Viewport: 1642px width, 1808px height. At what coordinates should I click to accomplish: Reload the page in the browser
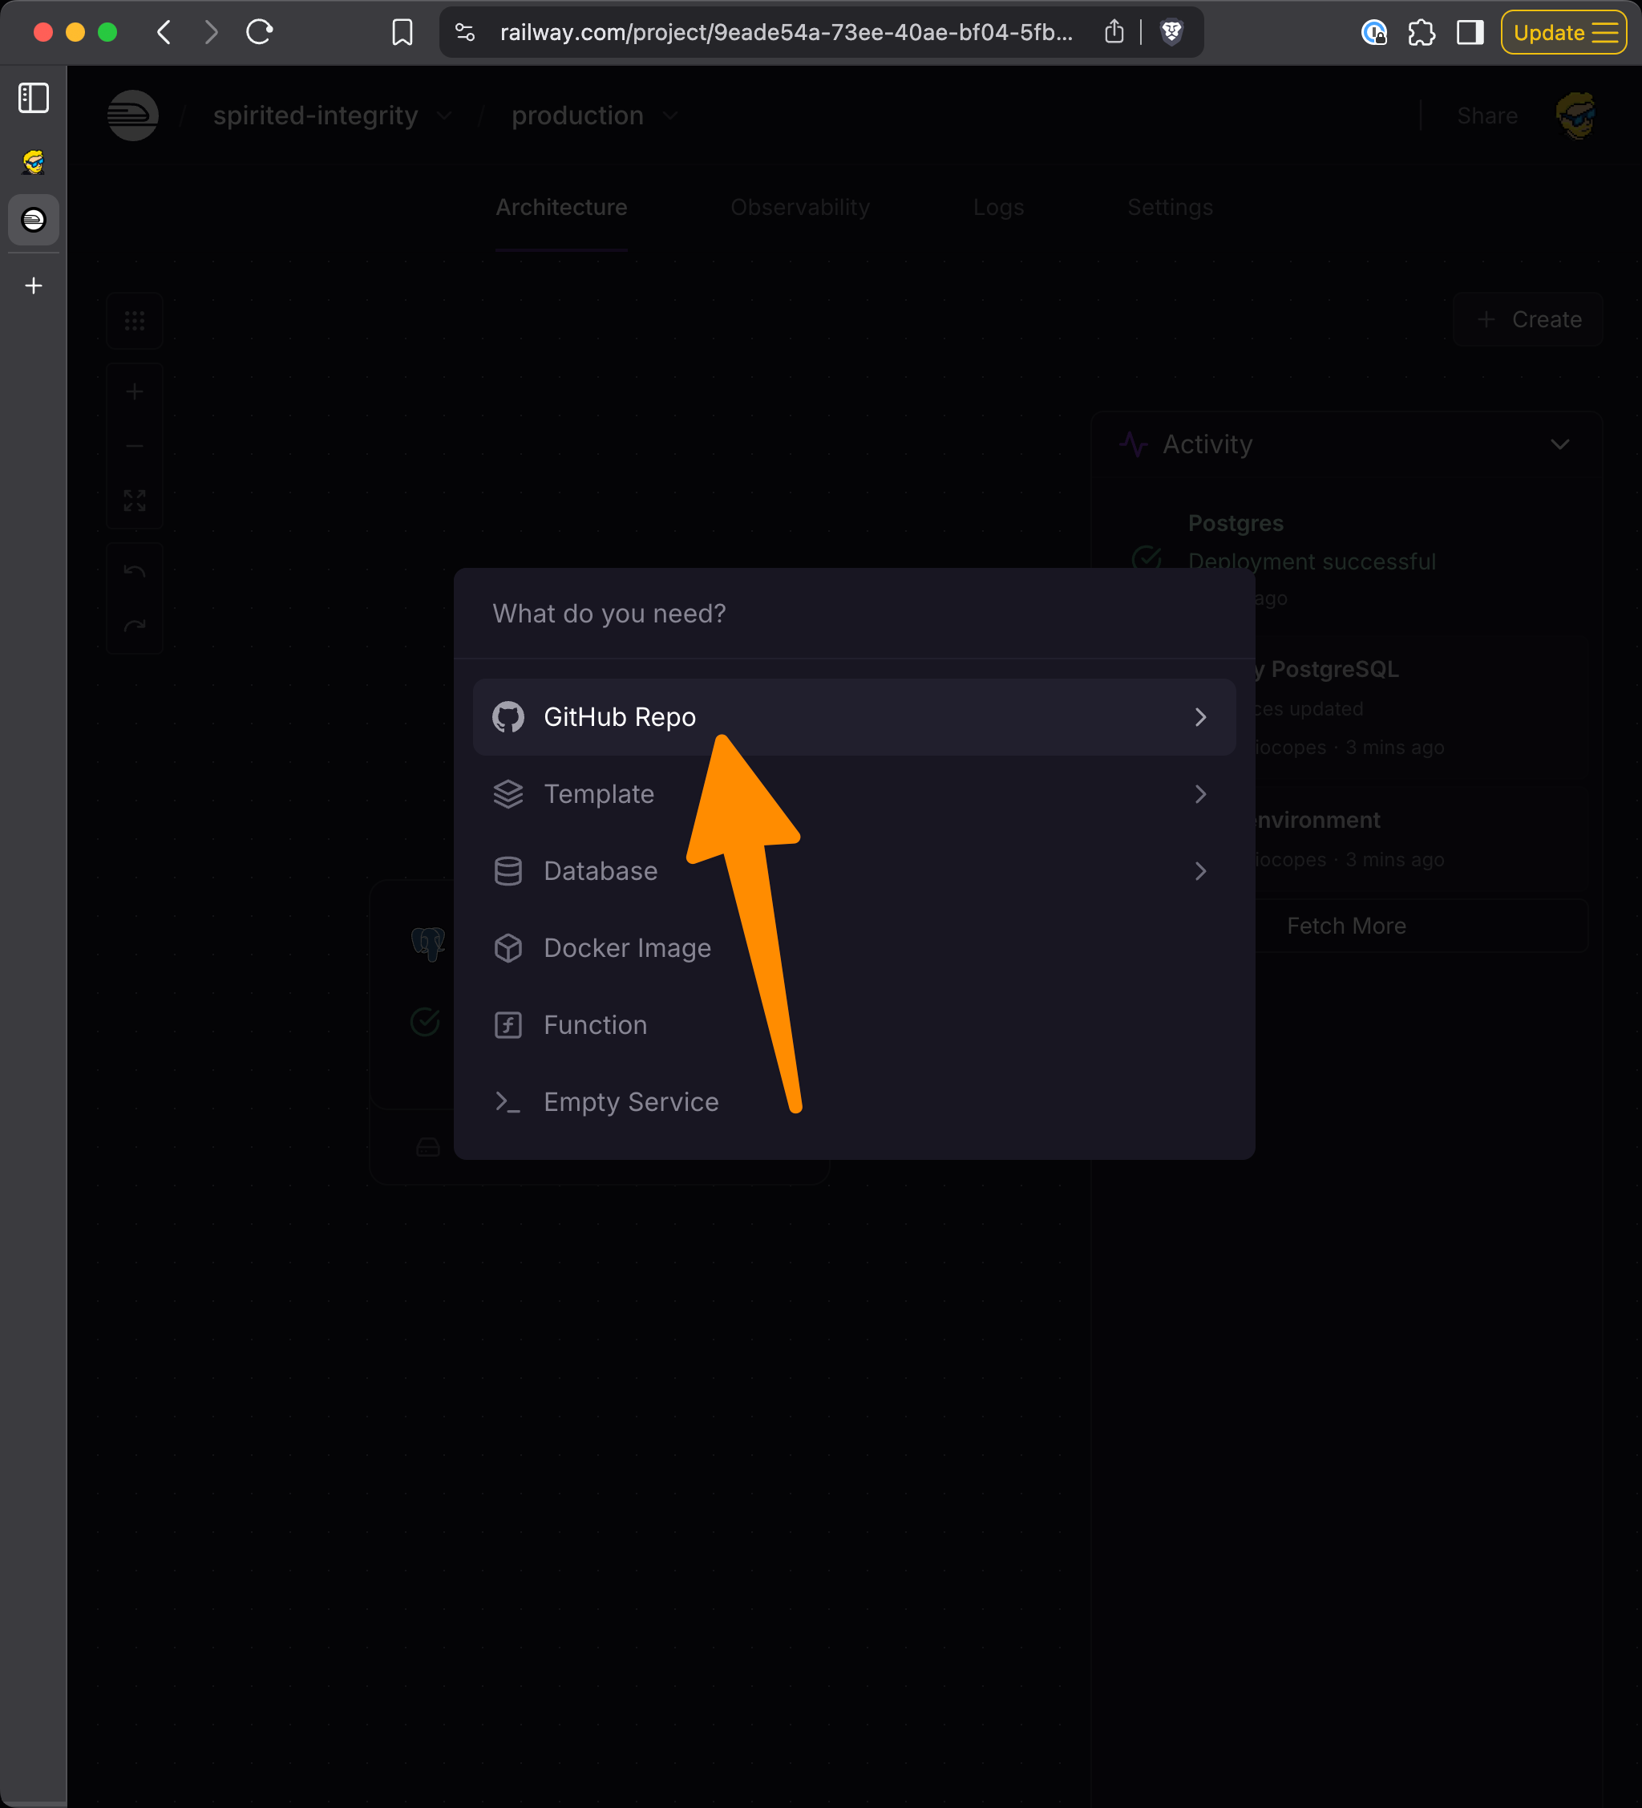tap(259, 33)
